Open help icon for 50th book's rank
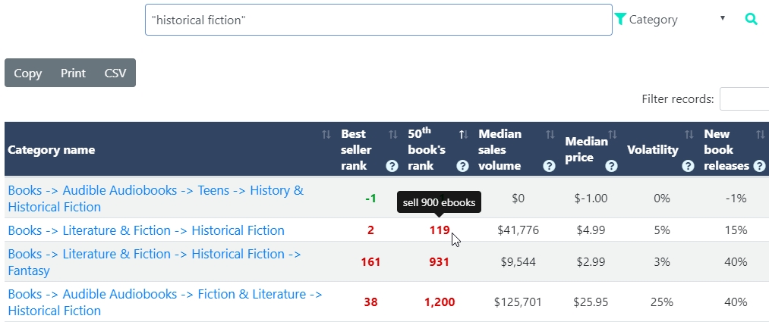 tap(462, 166)
